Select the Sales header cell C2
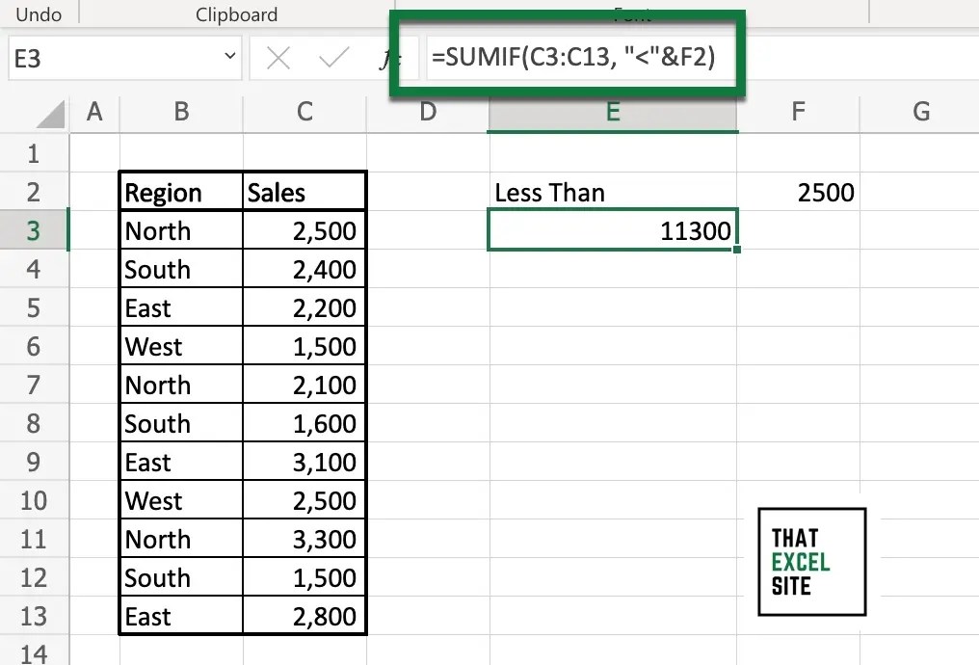 click(304, 192)
